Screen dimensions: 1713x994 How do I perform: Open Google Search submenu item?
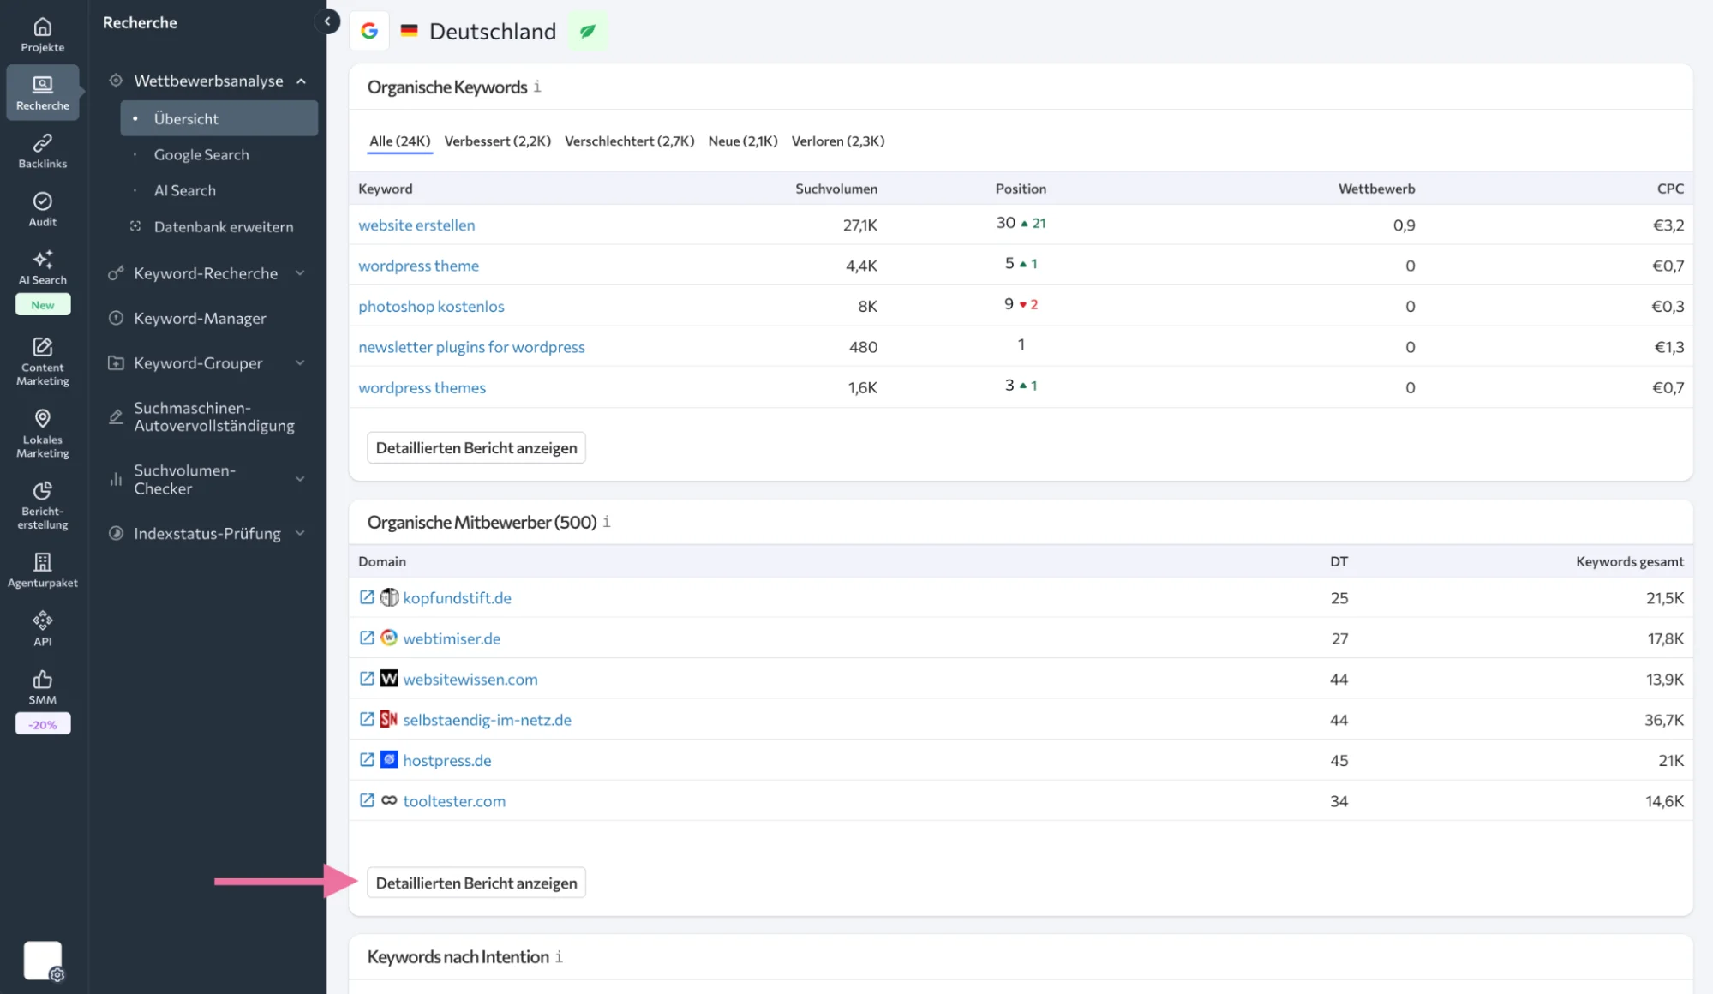tap(201, 155)
